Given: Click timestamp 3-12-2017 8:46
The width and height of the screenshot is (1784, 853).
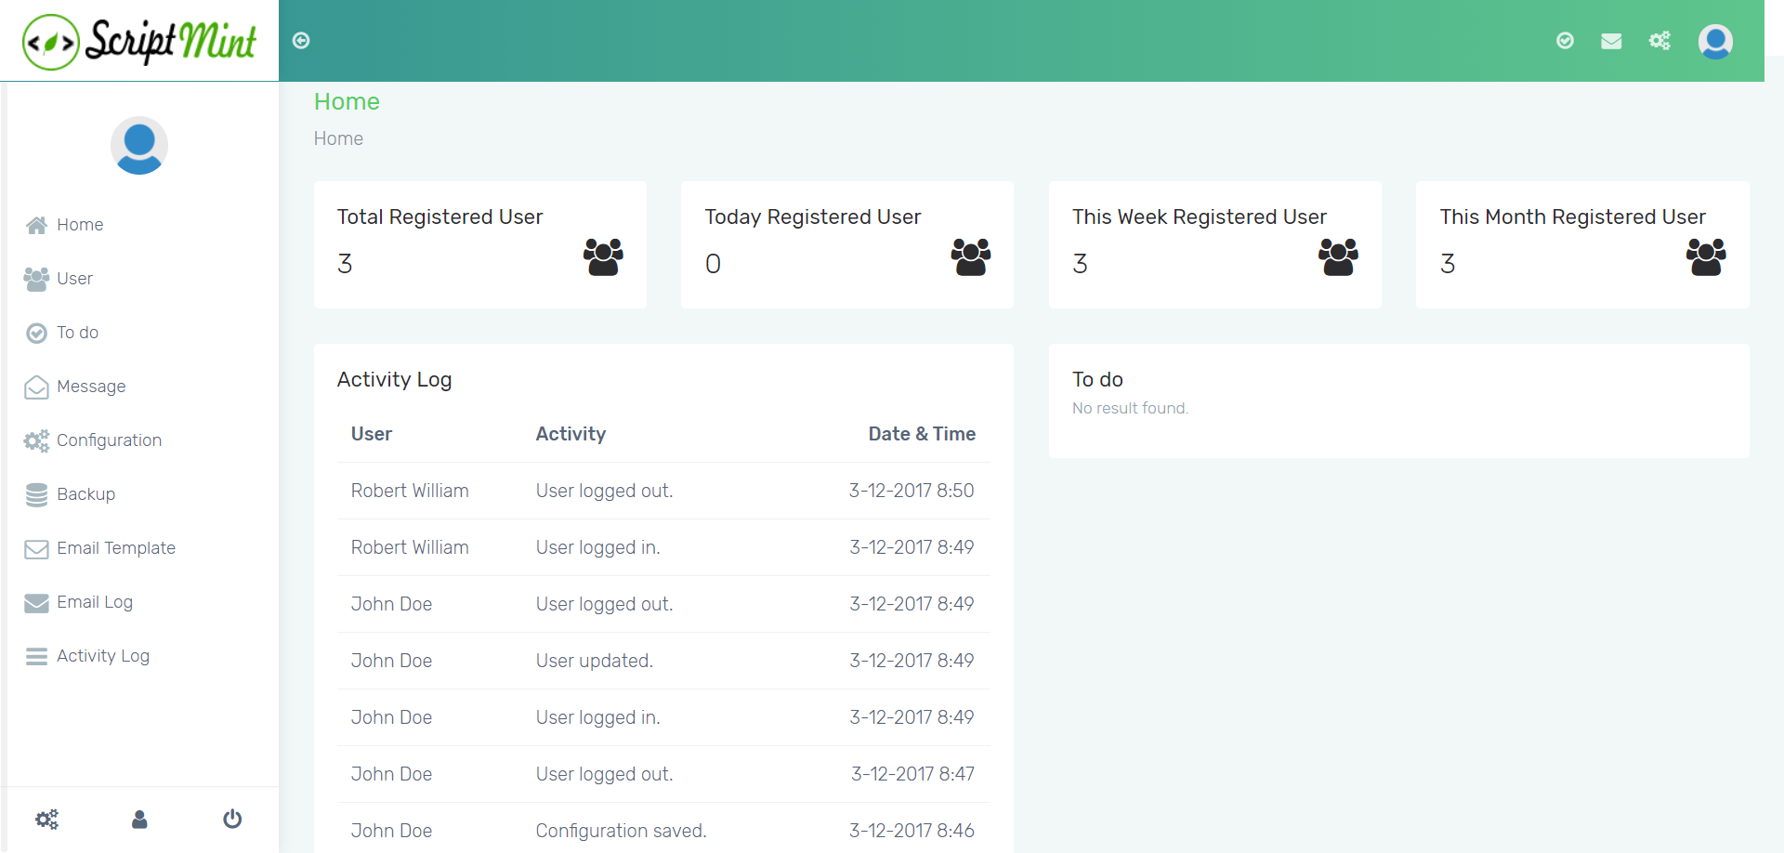Looking at the screenshot, I should (912, 831).
